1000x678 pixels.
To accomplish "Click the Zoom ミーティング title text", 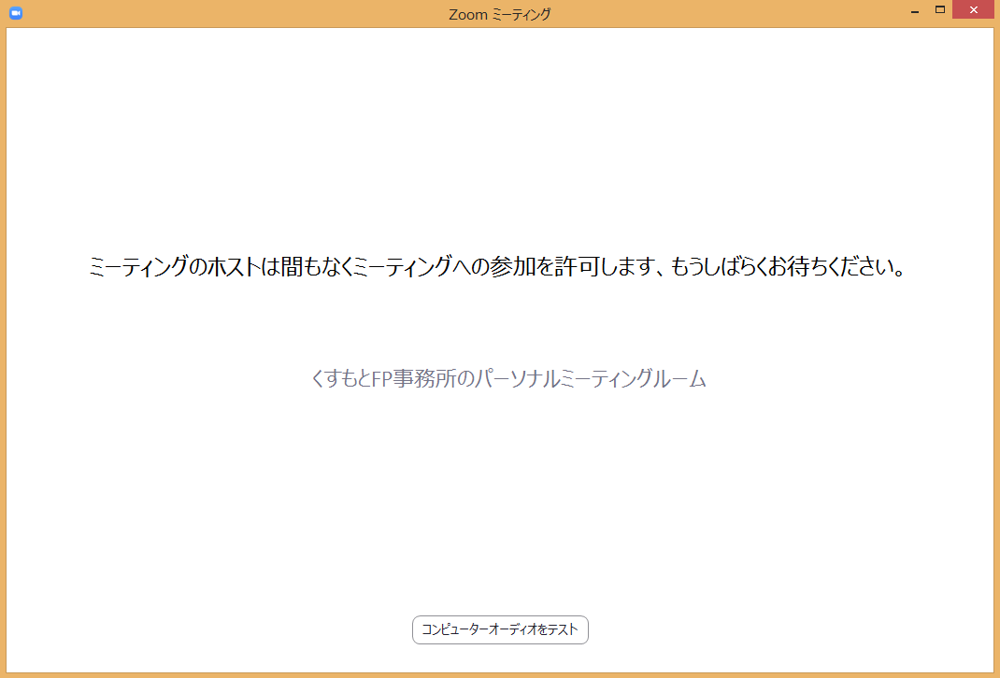I will click(499, 14).
